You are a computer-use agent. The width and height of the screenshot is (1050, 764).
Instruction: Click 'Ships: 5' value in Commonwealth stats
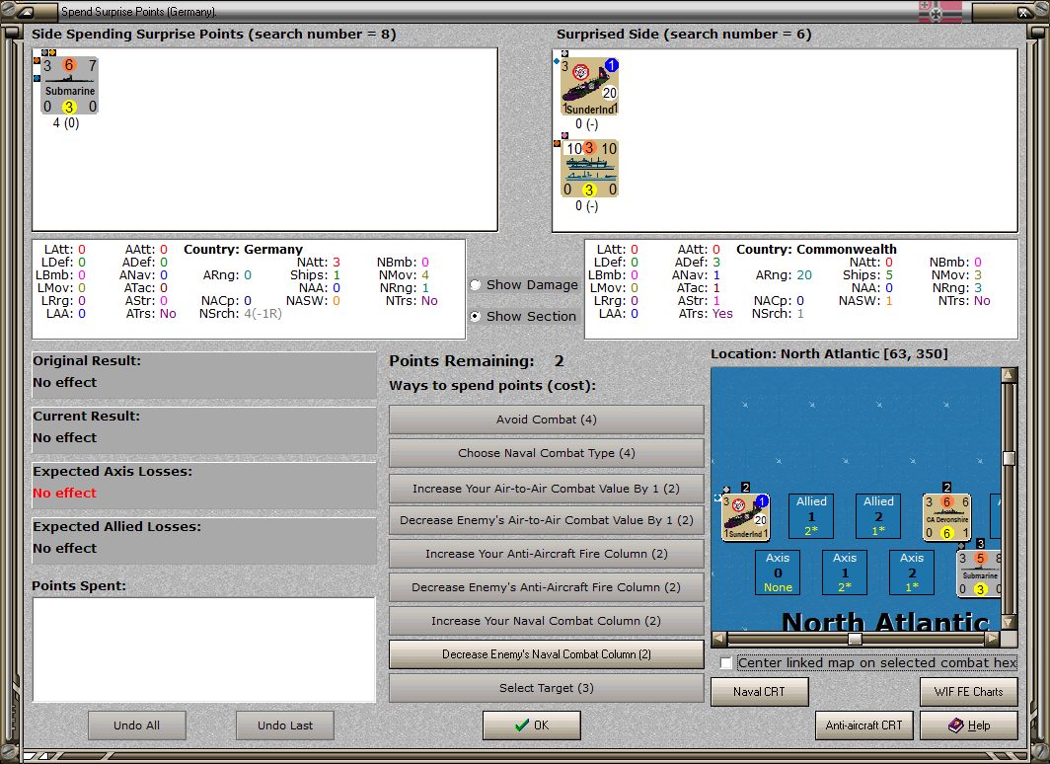coord(867,275)
